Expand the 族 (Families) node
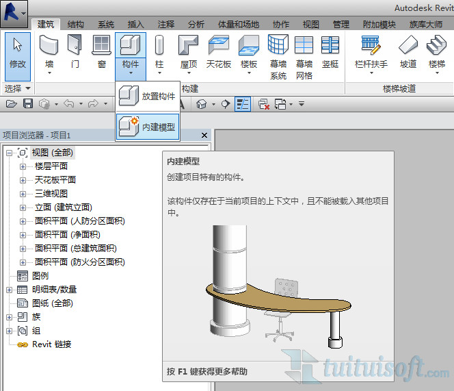454x391 pixels. [x=9, y=317]
